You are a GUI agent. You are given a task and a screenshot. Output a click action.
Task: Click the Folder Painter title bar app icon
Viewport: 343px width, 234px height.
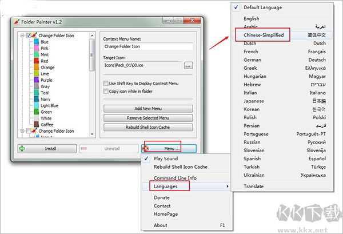[17, 22]
